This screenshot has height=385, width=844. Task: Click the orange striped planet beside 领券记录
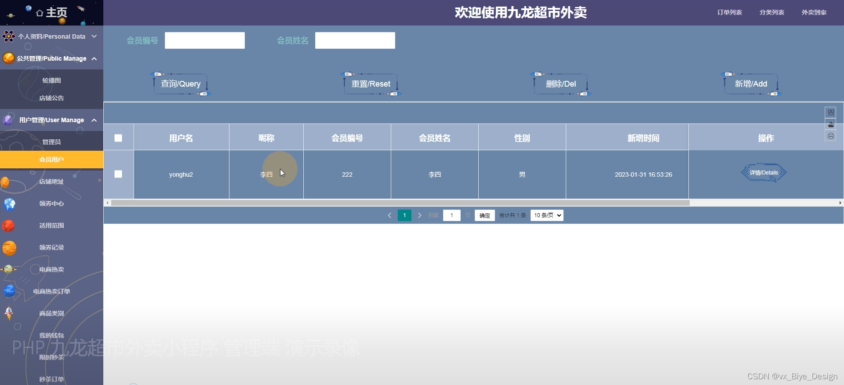[x=9, y=248]
